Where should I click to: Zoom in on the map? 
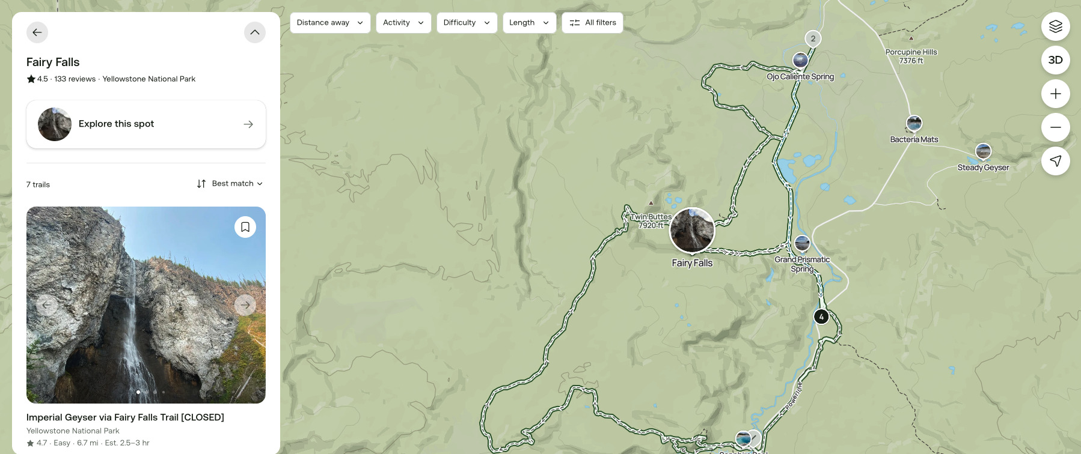coord(1055,94)
